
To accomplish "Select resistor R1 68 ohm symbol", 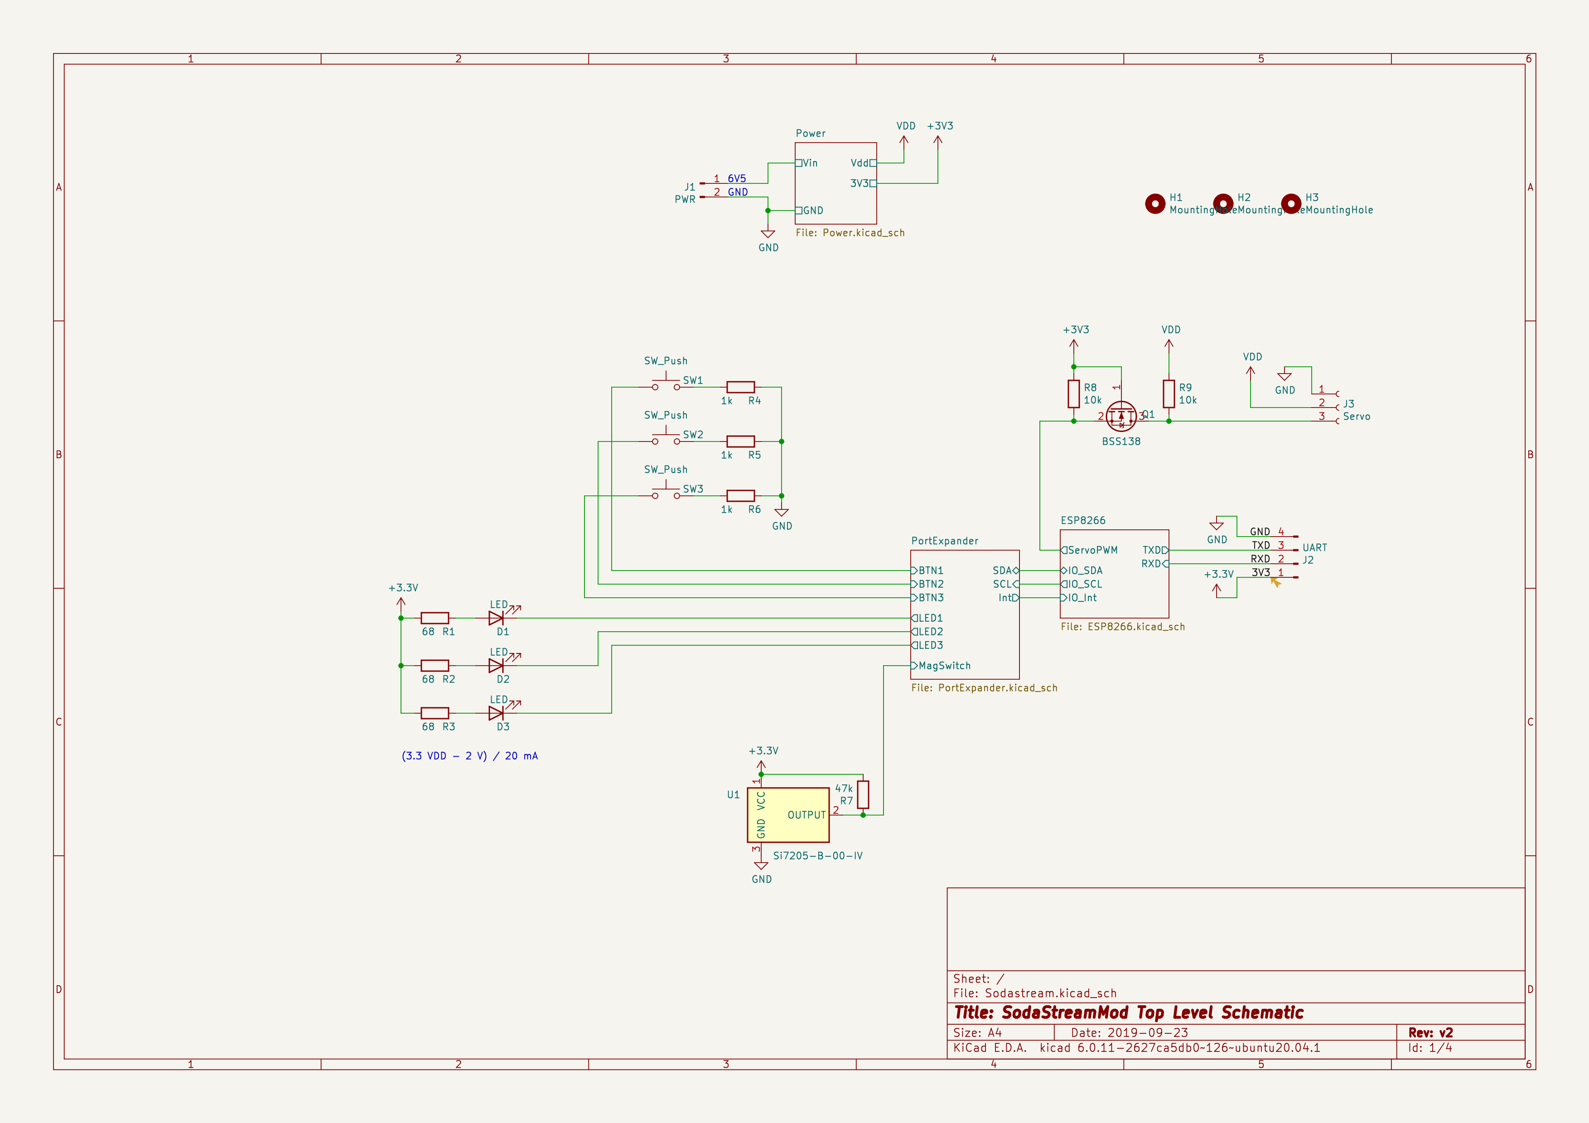I will tap(435, 618).
